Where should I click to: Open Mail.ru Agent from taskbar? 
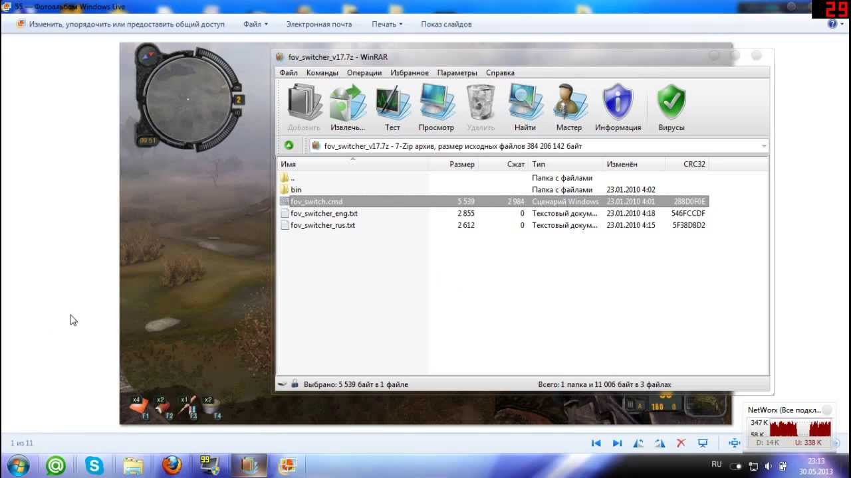[x=56, y=466]
